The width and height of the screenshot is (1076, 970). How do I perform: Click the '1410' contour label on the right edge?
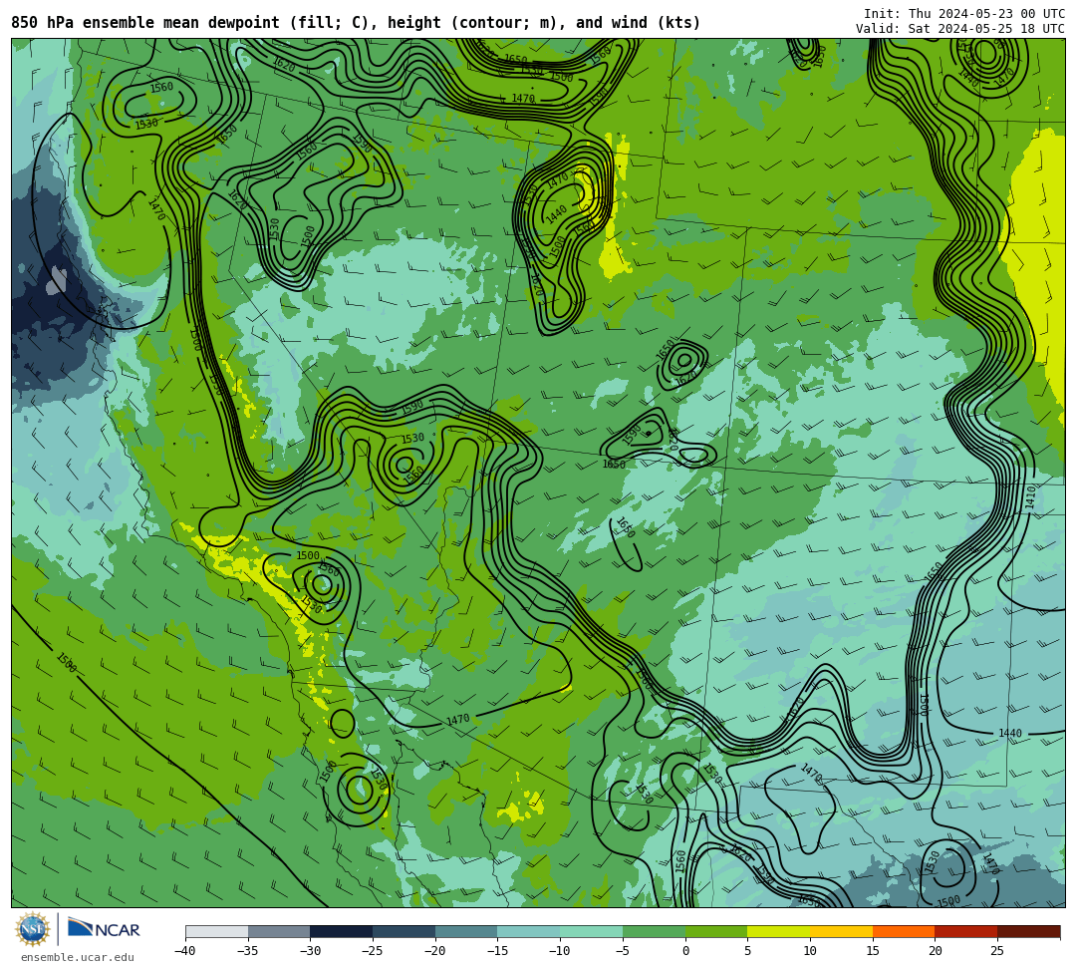coord(1030,496)
